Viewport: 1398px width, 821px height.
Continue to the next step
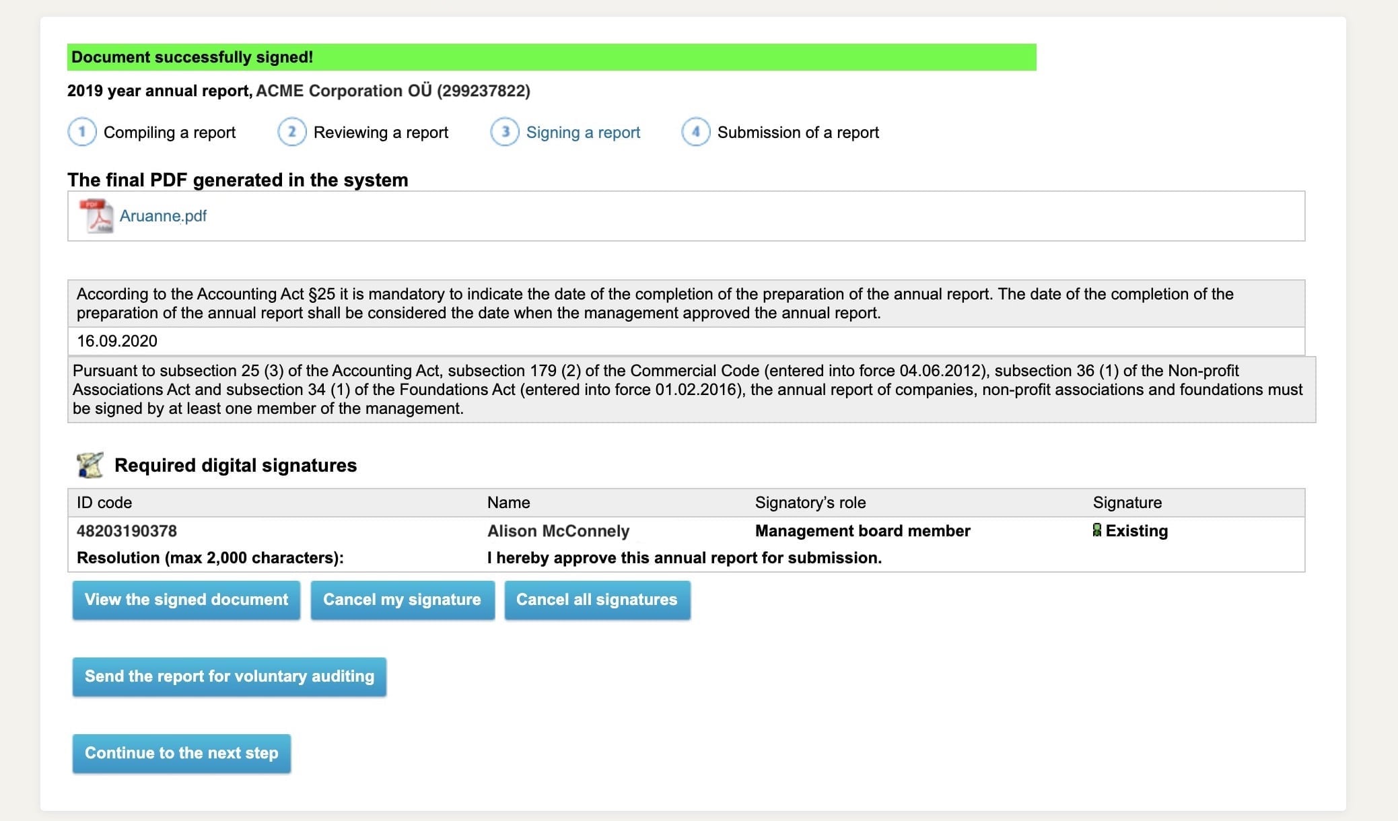(x=181, y=753)
